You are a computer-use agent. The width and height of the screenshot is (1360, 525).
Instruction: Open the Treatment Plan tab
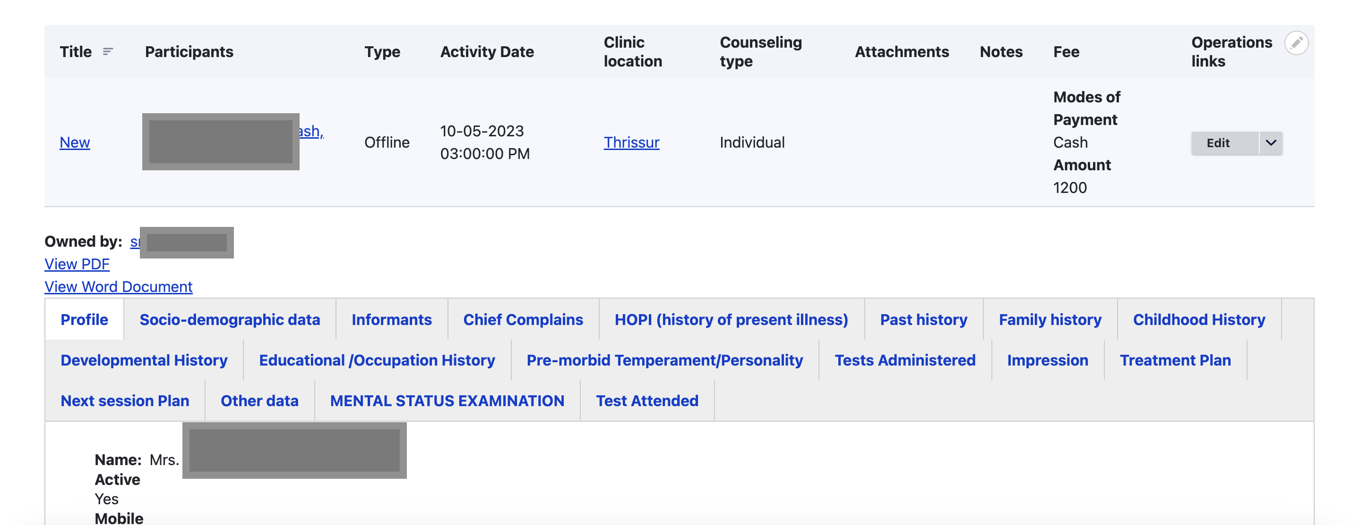[1175, 360]
